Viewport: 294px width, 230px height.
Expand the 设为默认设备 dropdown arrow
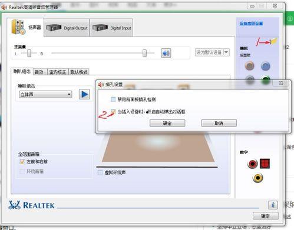coord(226,52)
